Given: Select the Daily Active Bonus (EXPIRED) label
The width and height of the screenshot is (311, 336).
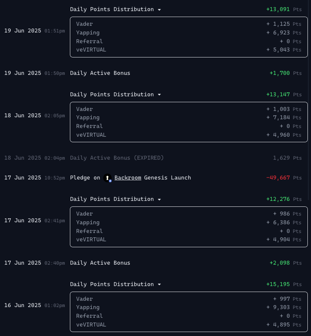Looking at the screenshot, I should [117, 158].
